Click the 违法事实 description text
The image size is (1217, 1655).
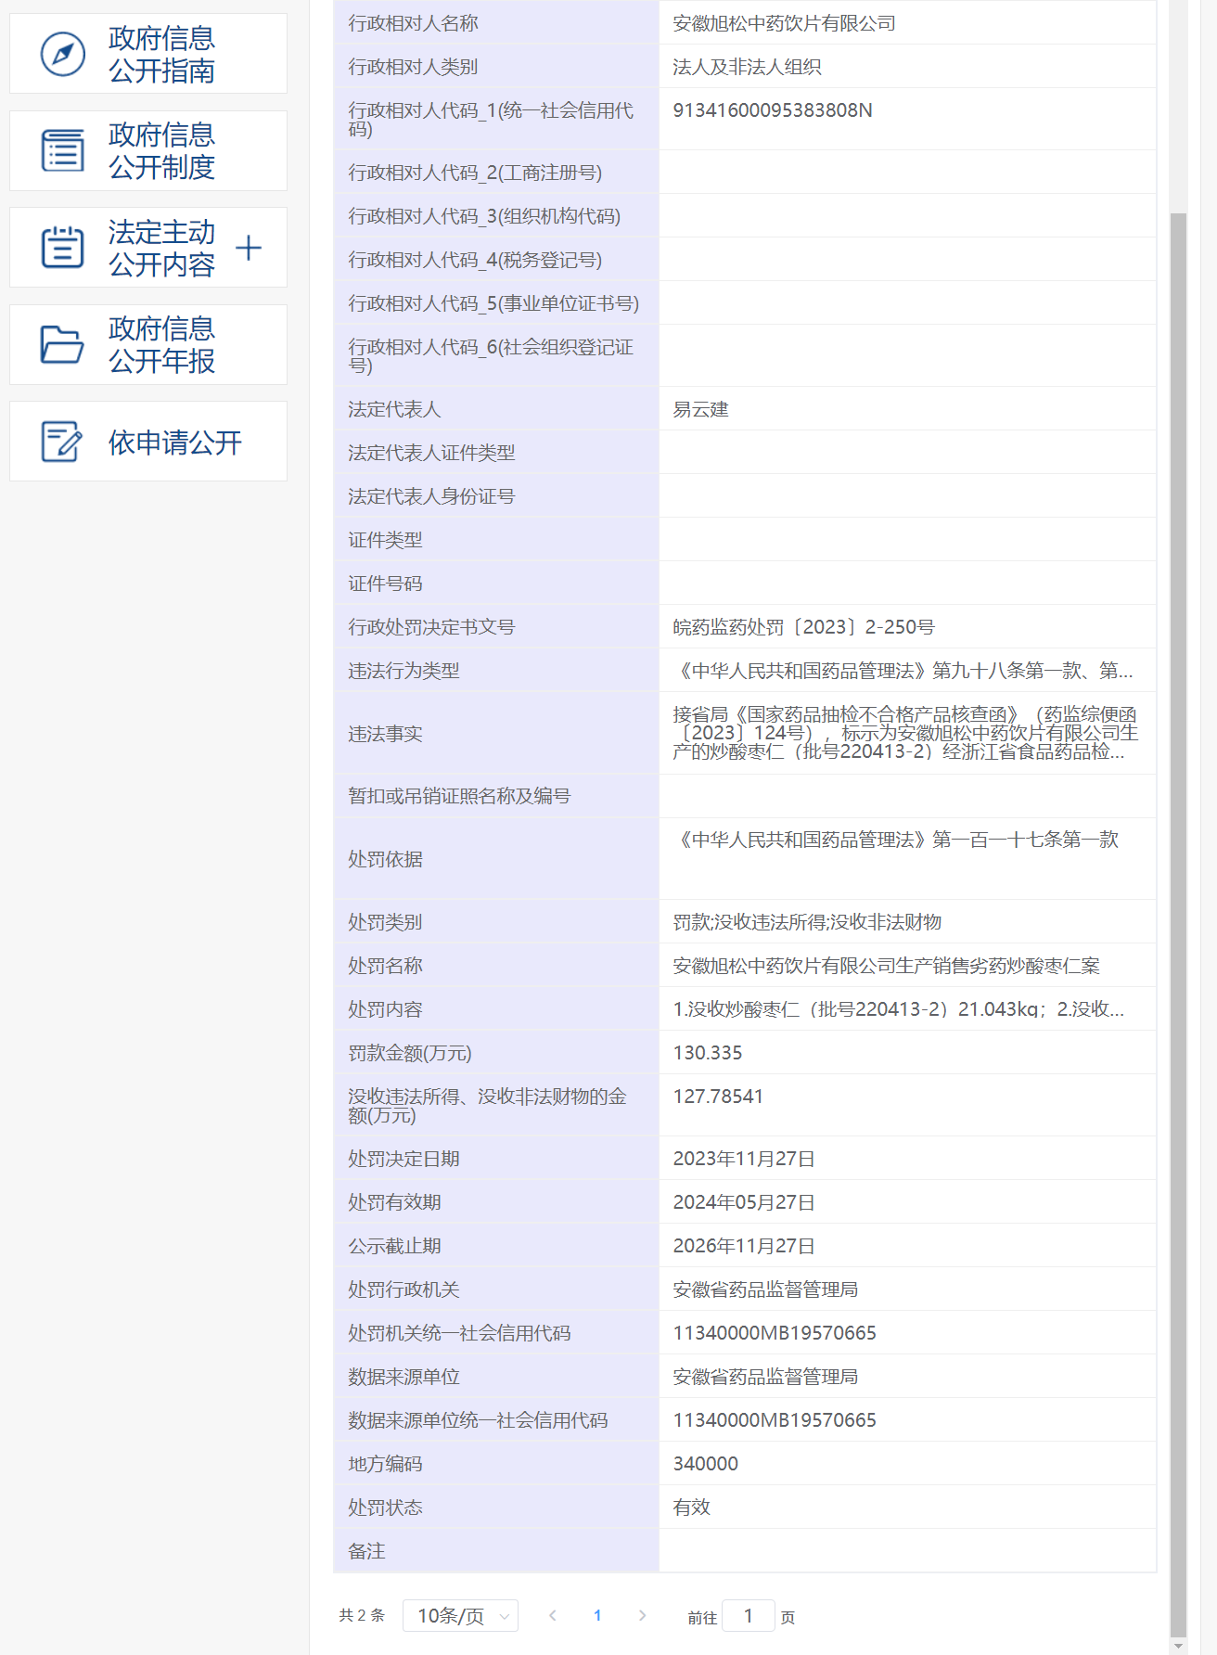point(905,733)
